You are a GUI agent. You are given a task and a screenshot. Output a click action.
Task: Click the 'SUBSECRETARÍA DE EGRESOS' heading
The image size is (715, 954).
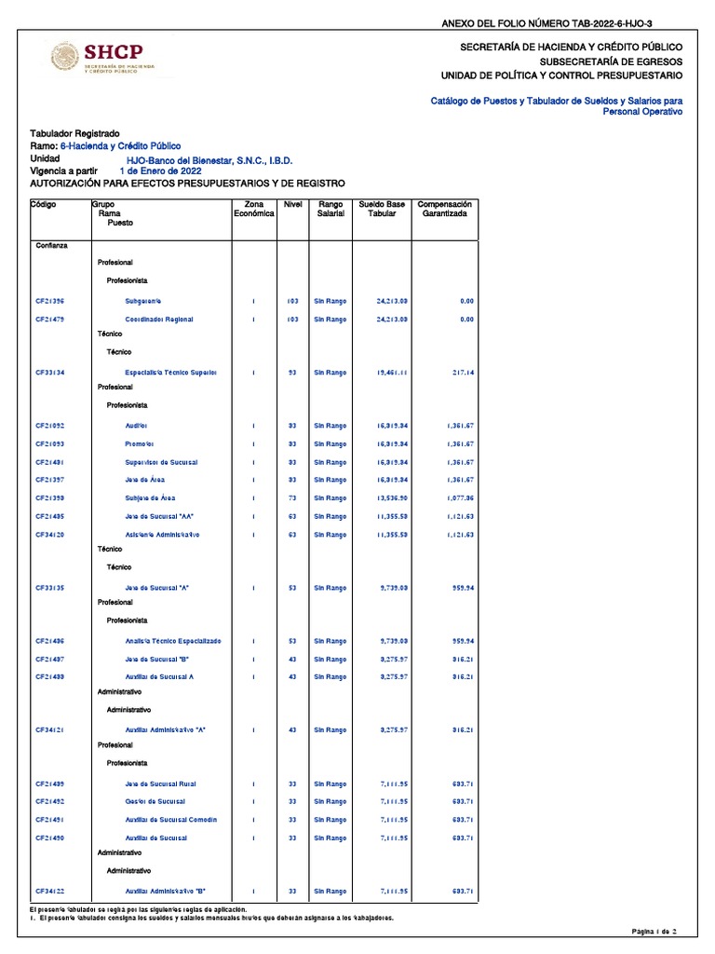click(611, 61)
